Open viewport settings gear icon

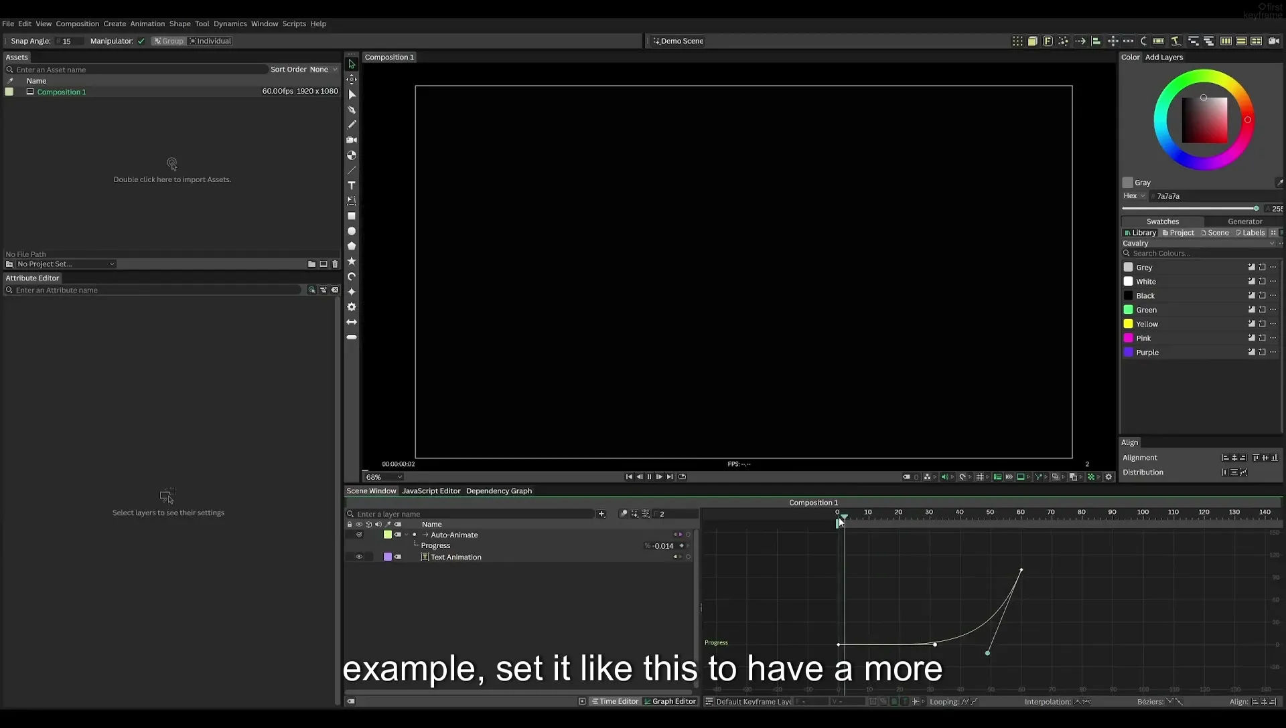[x=1109, y=477]
